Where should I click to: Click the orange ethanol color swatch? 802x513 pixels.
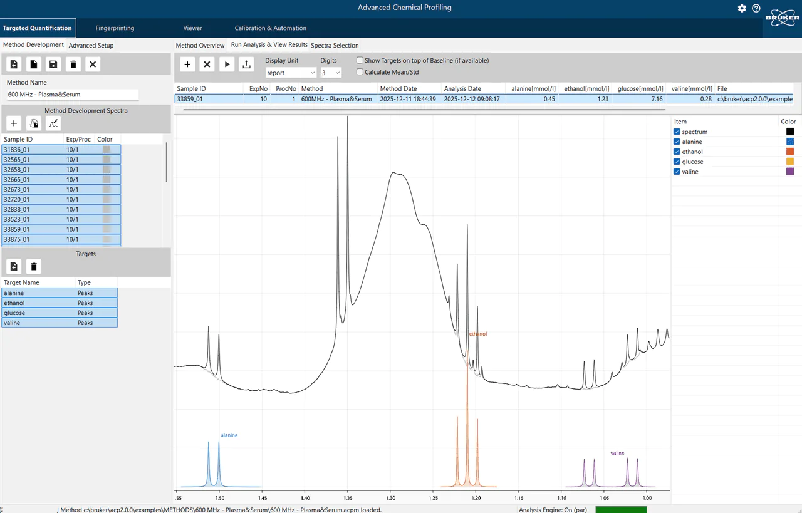(790, 152)
